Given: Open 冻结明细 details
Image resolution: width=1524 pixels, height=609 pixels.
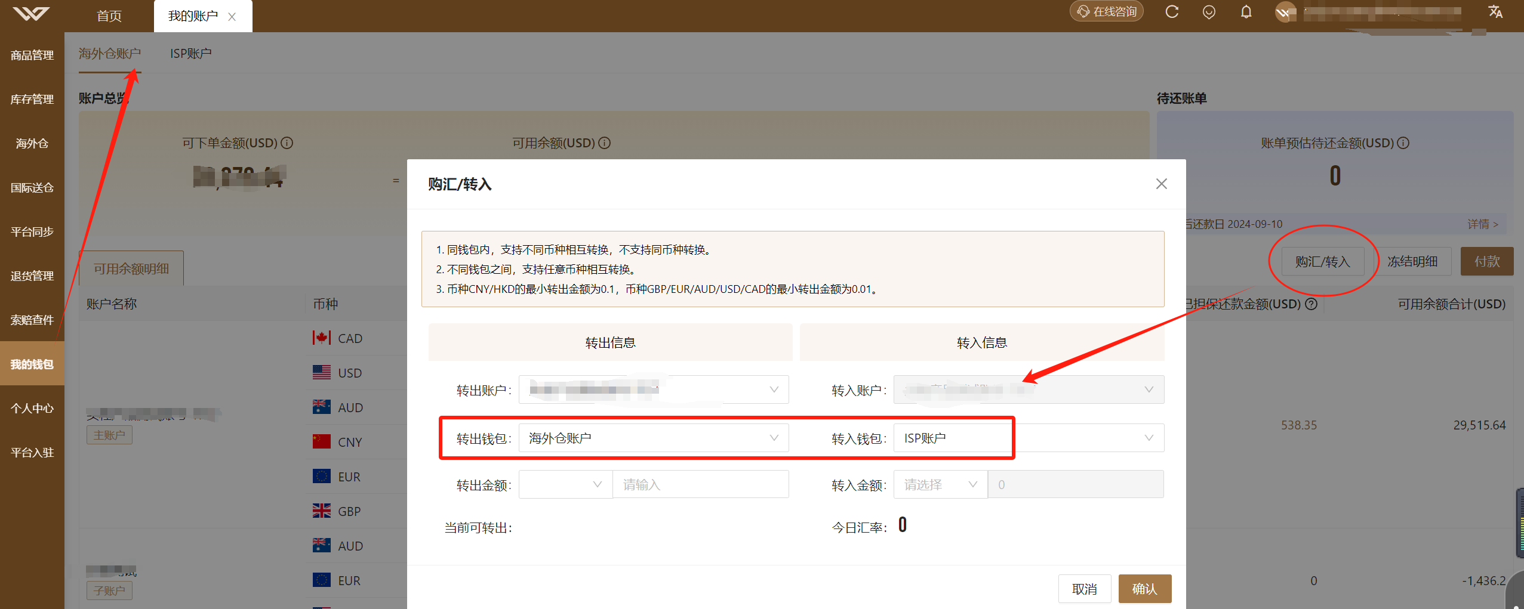Looking at the screenshot, I should [1412, 261].
